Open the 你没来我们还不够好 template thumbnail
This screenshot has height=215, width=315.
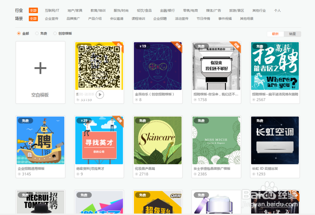point(216,66)
